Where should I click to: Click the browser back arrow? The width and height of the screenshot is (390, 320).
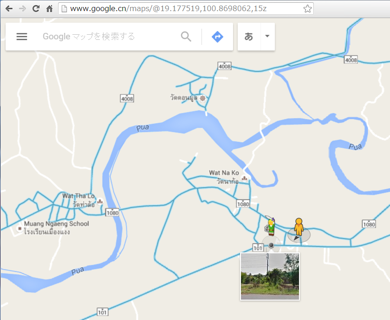(9, 9)
